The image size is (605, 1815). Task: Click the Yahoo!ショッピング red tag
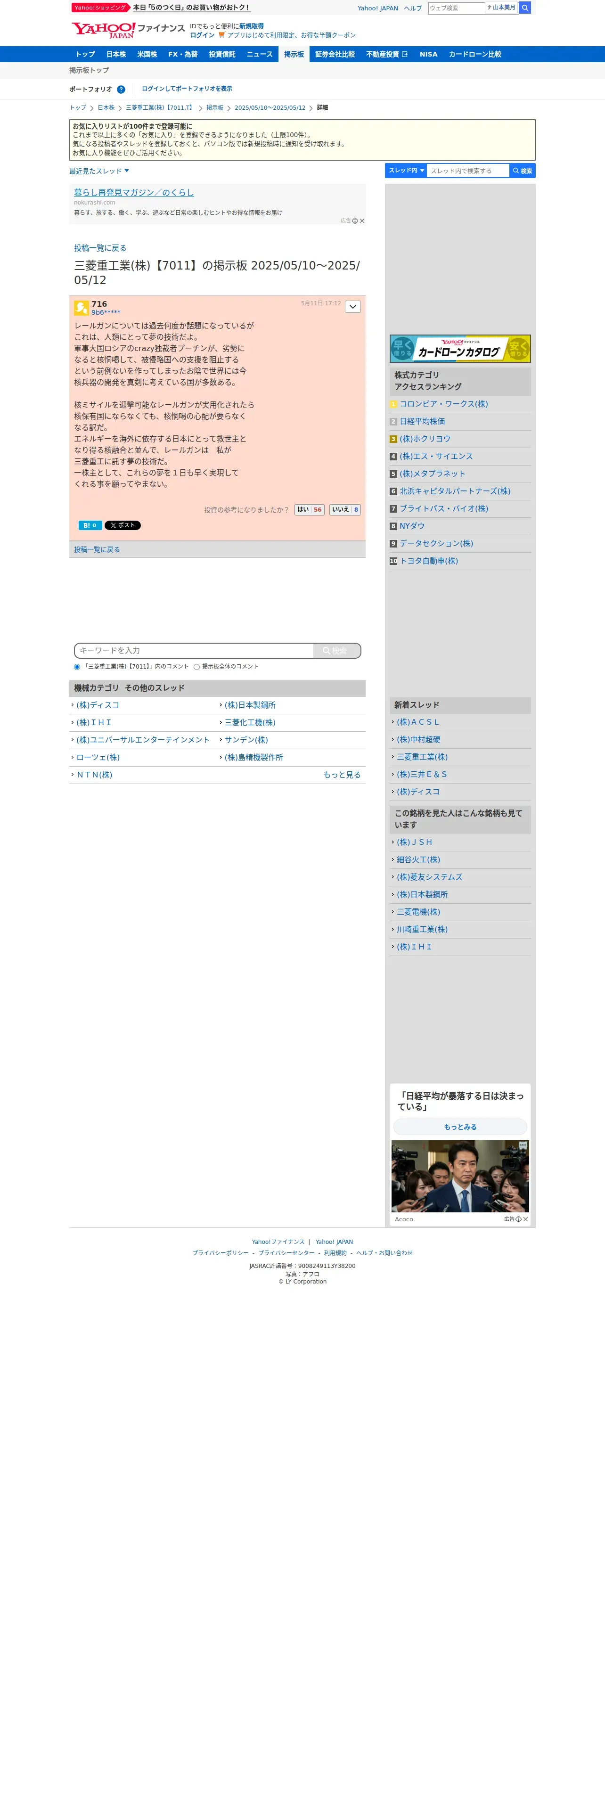100,8
